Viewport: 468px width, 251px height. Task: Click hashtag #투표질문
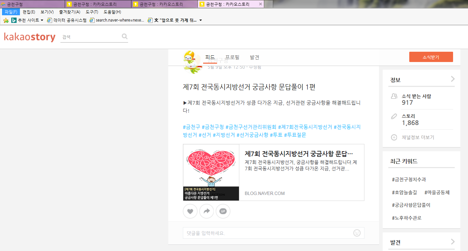[x=295, y=135]
